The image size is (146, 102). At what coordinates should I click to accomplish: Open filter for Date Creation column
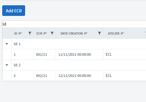99,33
